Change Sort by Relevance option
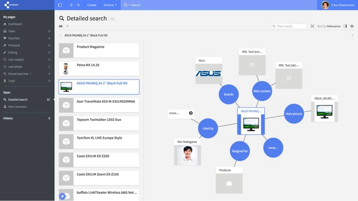 pyautogui.click(x=329, y=26)
